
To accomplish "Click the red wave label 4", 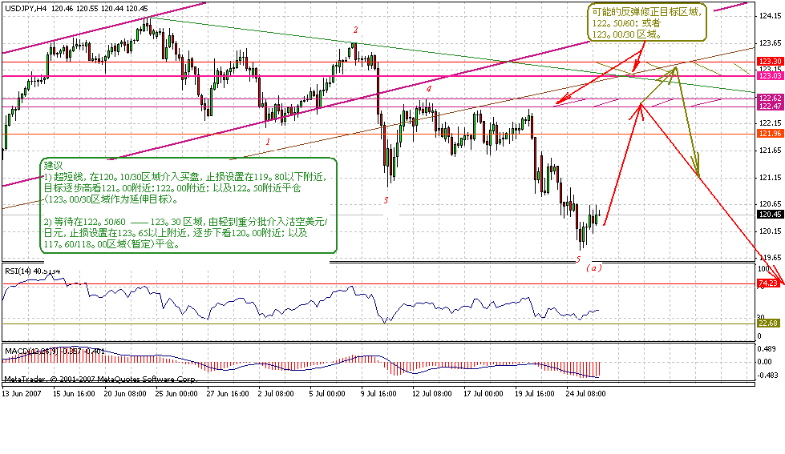I will pos(428,89).
